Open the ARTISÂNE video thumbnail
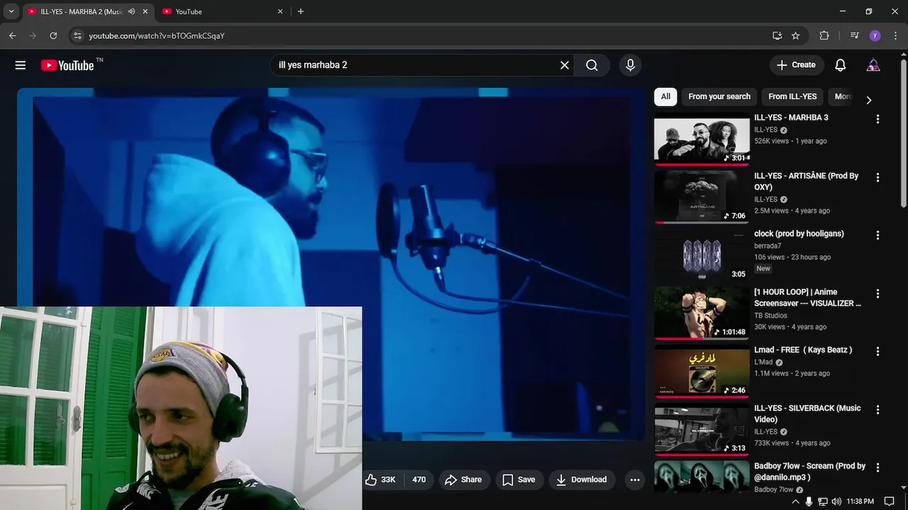 [702, 198]
